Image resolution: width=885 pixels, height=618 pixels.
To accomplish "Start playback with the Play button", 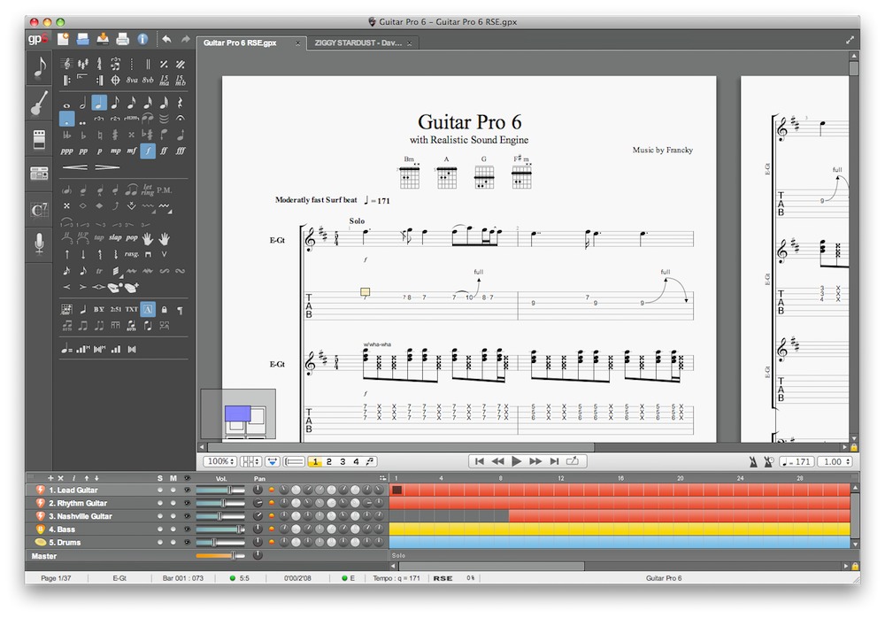I will tap(516, 461).
